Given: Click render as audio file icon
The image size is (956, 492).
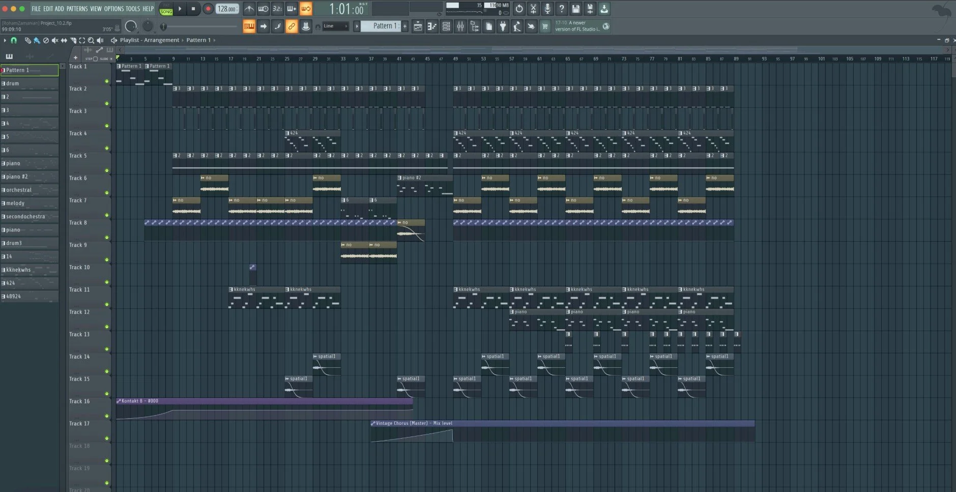Looking at the screenshot, I should click(590, 9).
